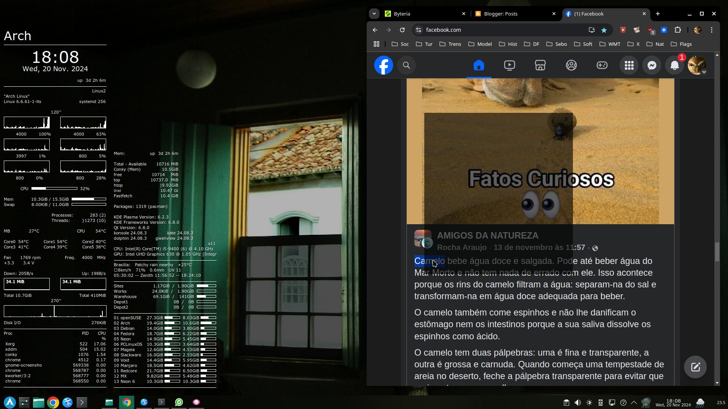Open Arch application launcher in taskbar
Screen dimensions: 728x409
[10, 402]
